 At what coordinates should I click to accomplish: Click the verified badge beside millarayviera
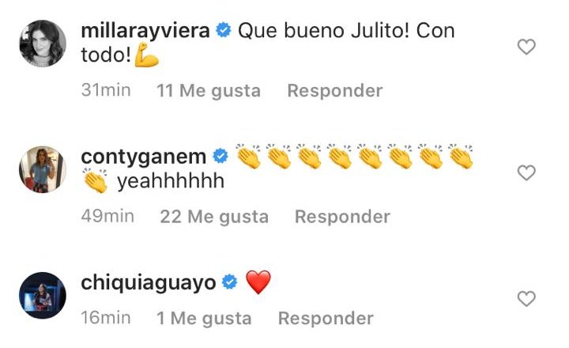[224, 30]
